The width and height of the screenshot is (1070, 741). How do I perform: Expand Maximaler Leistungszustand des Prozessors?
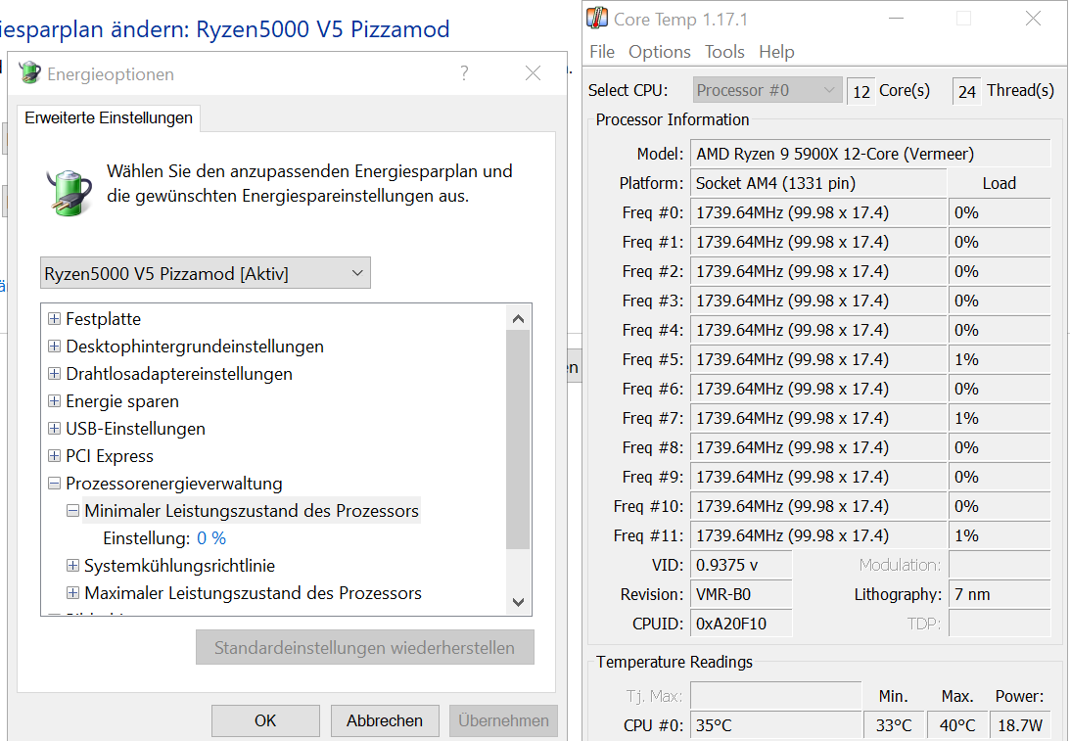(x=72, y=593)
